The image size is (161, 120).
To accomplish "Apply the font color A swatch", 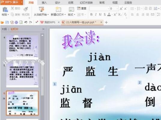I will [109, 14].
